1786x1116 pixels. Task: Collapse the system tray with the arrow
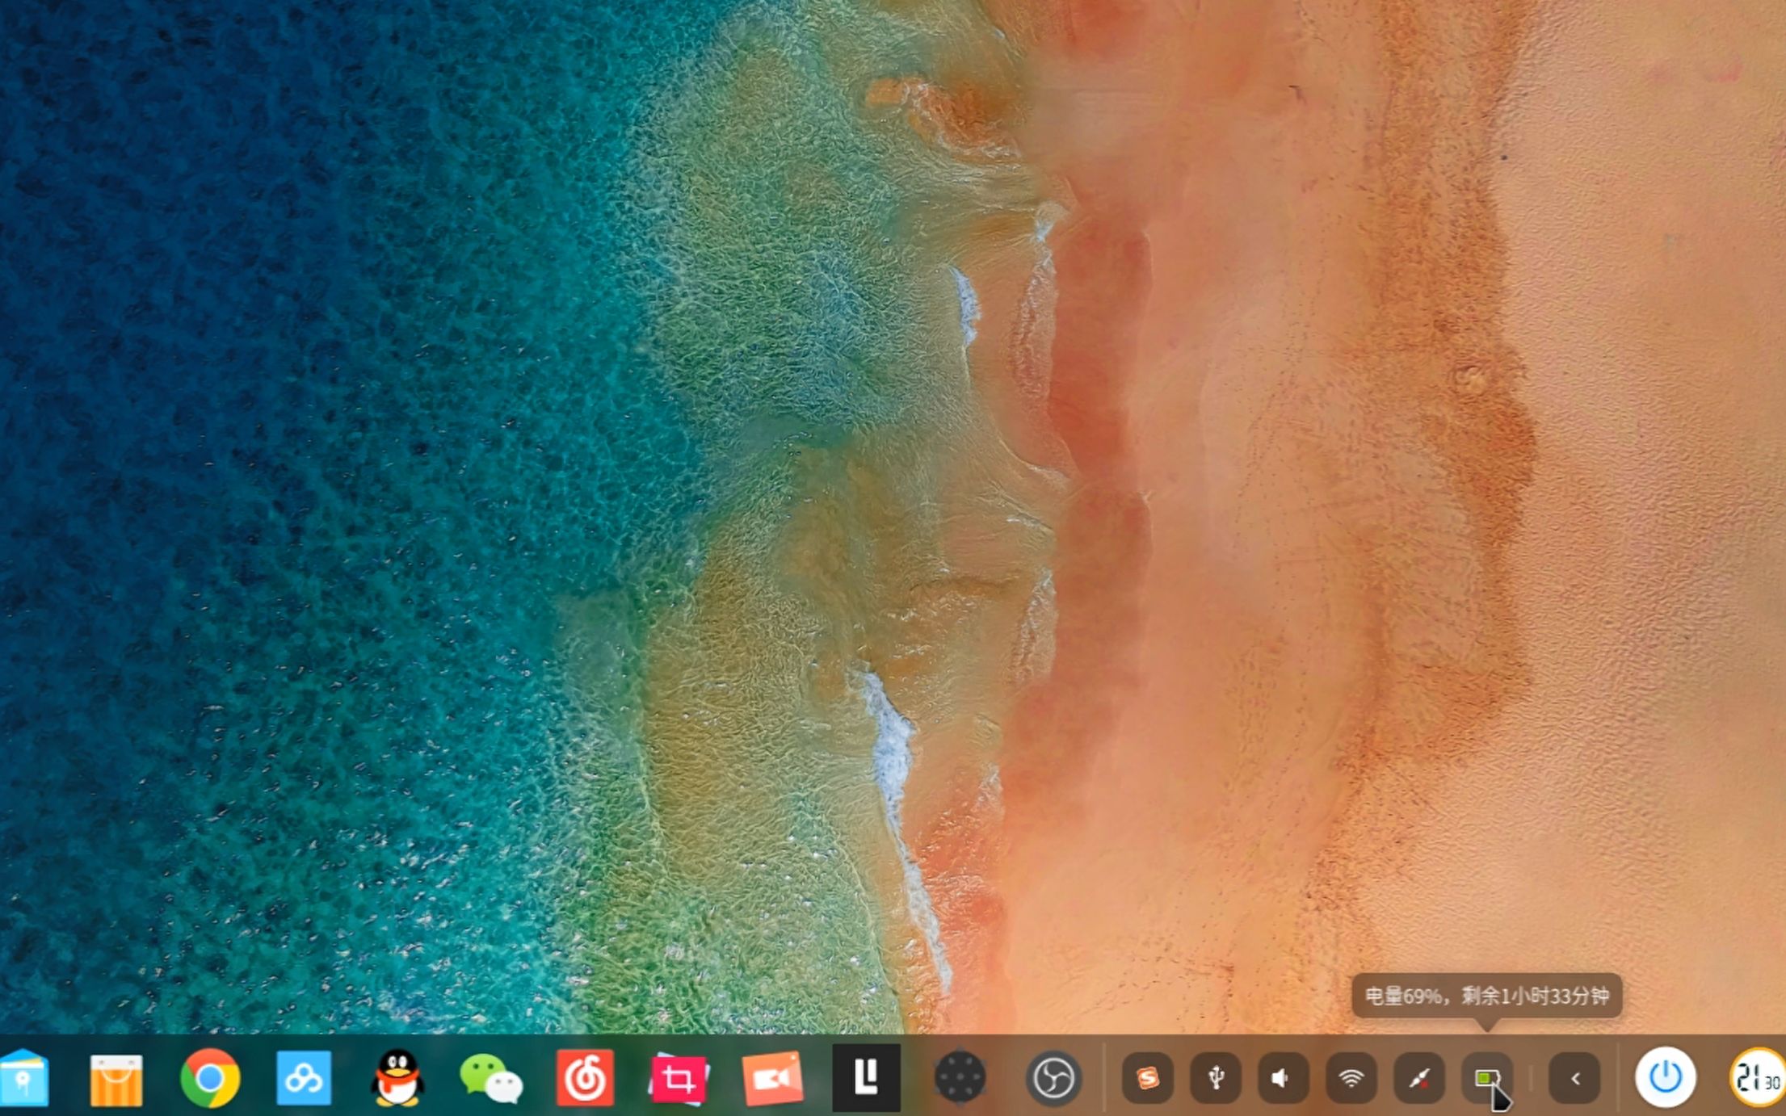pyautogui.click(x=1574, y=1078)
